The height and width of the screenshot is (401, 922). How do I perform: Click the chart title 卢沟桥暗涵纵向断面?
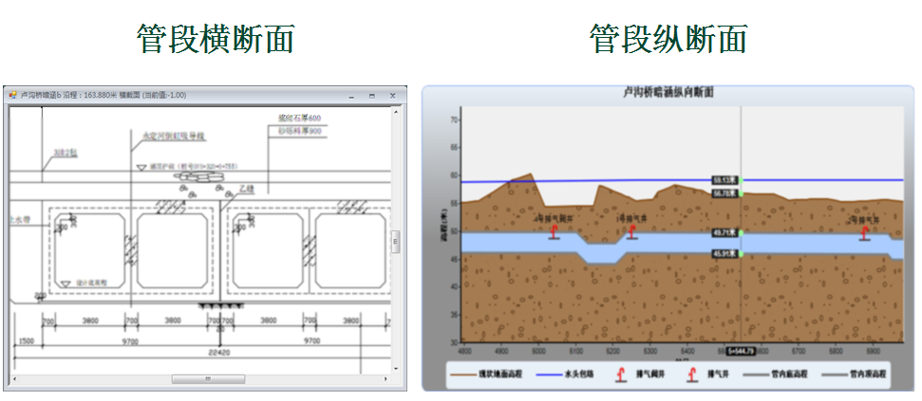point(668,93)
